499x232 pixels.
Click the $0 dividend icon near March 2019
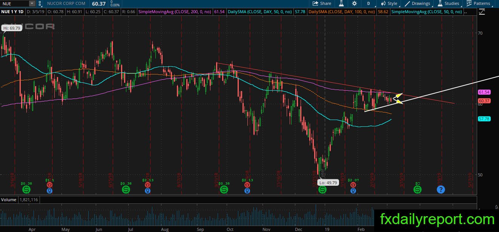pyautogui.click(x=418, y=190)
